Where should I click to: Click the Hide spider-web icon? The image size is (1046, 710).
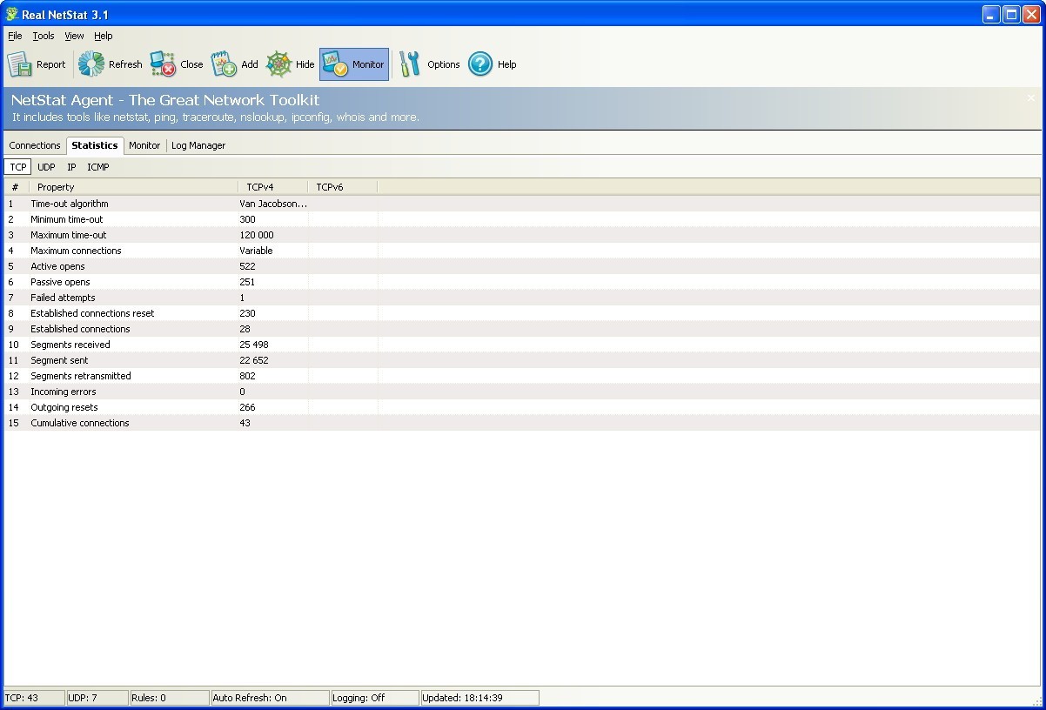click(x=278, y=64)
